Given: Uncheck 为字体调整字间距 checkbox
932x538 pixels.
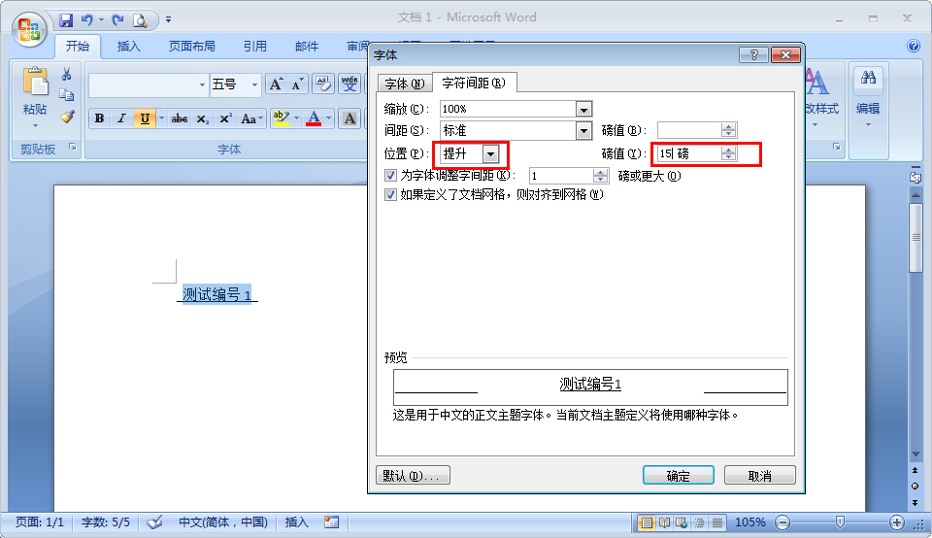Looking at the screenshot, I should coord(390,176).
